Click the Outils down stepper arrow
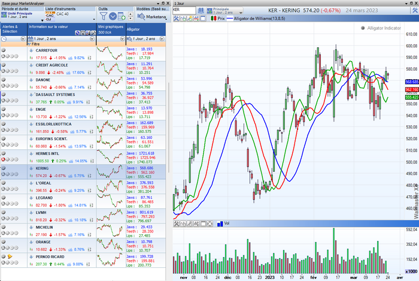Screen dimensions: 419x281 [130, 19]
